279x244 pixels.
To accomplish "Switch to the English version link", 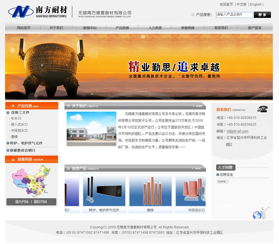I will (x=256, y=5).
